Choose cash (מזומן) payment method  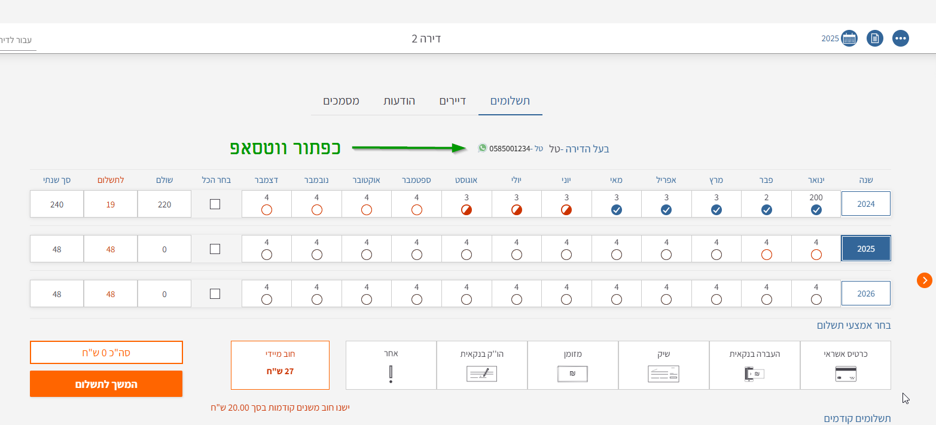click(x=573, y=365)
